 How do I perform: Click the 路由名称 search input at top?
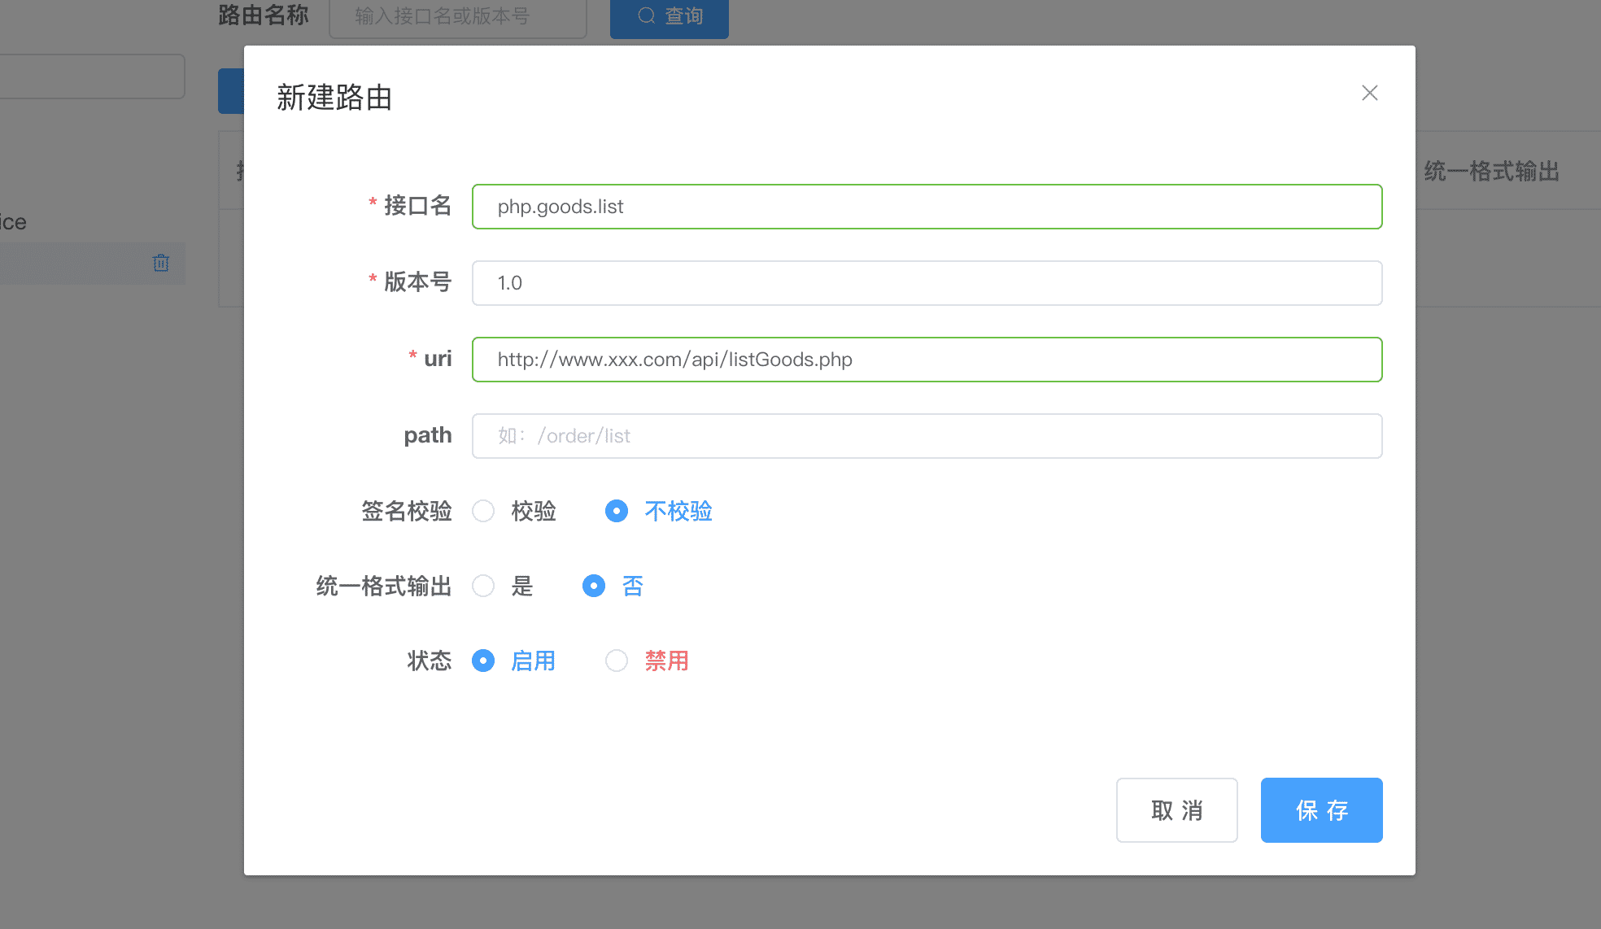(457, 16)
